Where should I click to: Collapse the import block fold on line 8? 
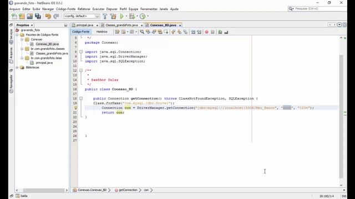click(81, 52)
